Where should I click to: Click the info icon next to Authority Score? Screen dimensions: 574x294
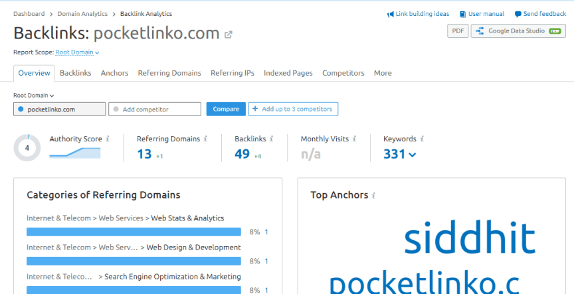click(x=108, y=139)
